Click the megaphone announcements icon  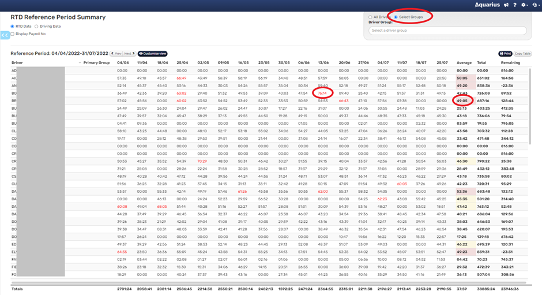[506, 5]
